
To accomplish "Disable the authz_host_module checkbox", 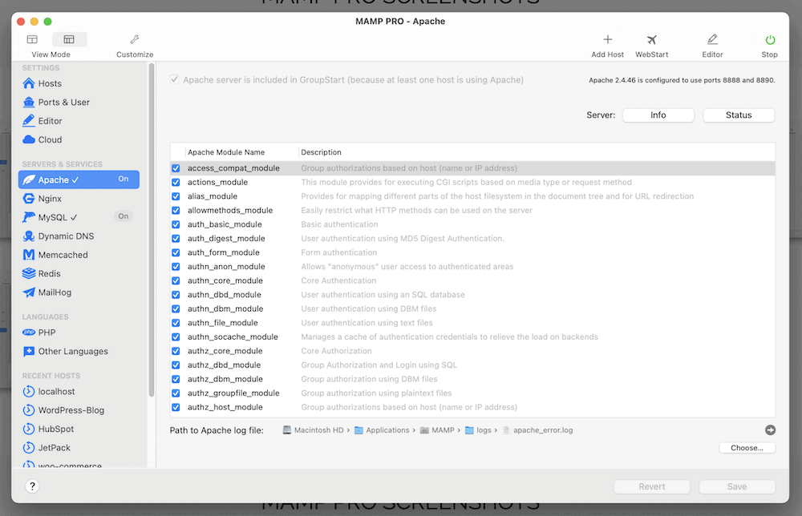I will 176,407.
